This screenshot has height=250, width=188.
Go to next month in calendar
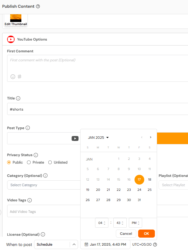click(x=151, y=137)
